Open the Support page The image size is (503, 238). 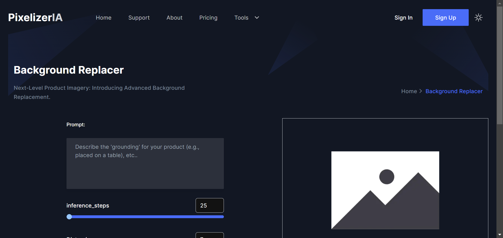click(139, 17)
